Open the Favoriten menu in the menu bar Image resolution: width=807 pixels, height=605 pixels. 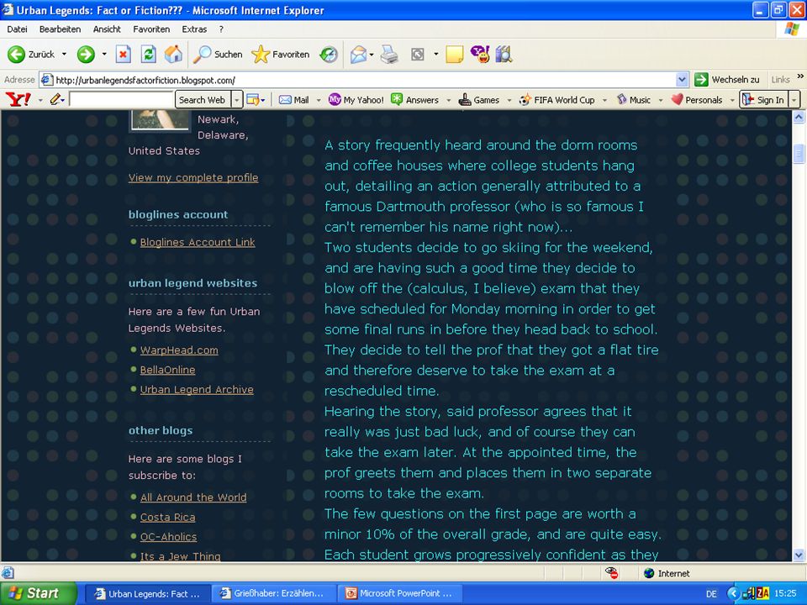(151, 29)
